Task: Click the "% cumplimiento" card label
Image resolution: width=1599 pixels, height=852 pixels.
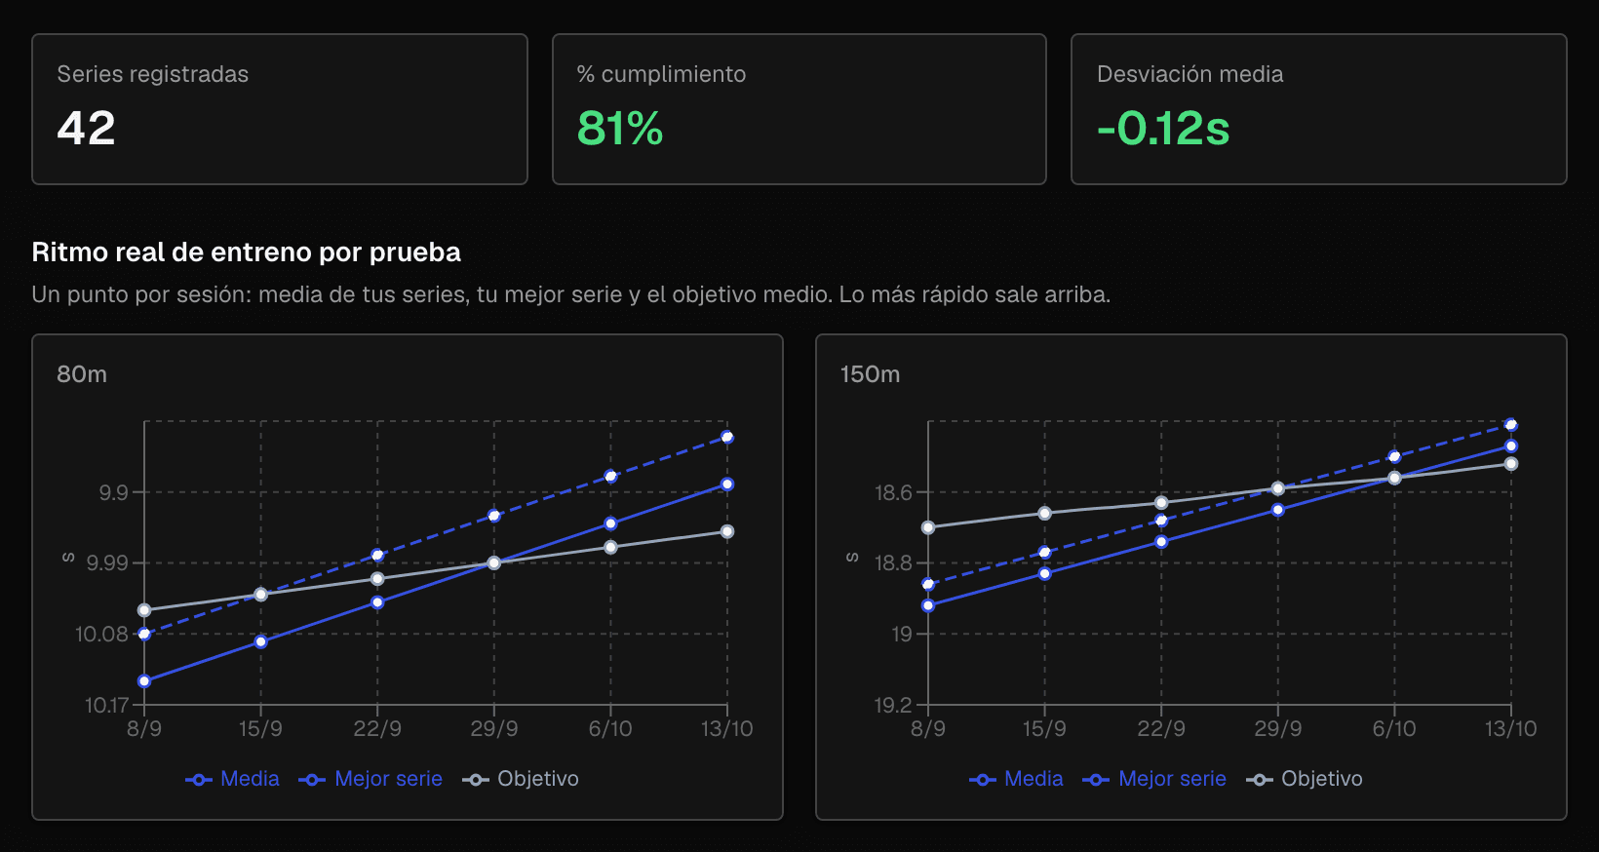Action: coord(661,74)
